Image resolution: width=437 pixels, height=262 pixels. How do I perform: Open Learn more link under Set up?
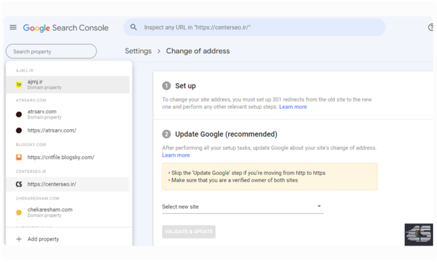[x=293, y=107]
